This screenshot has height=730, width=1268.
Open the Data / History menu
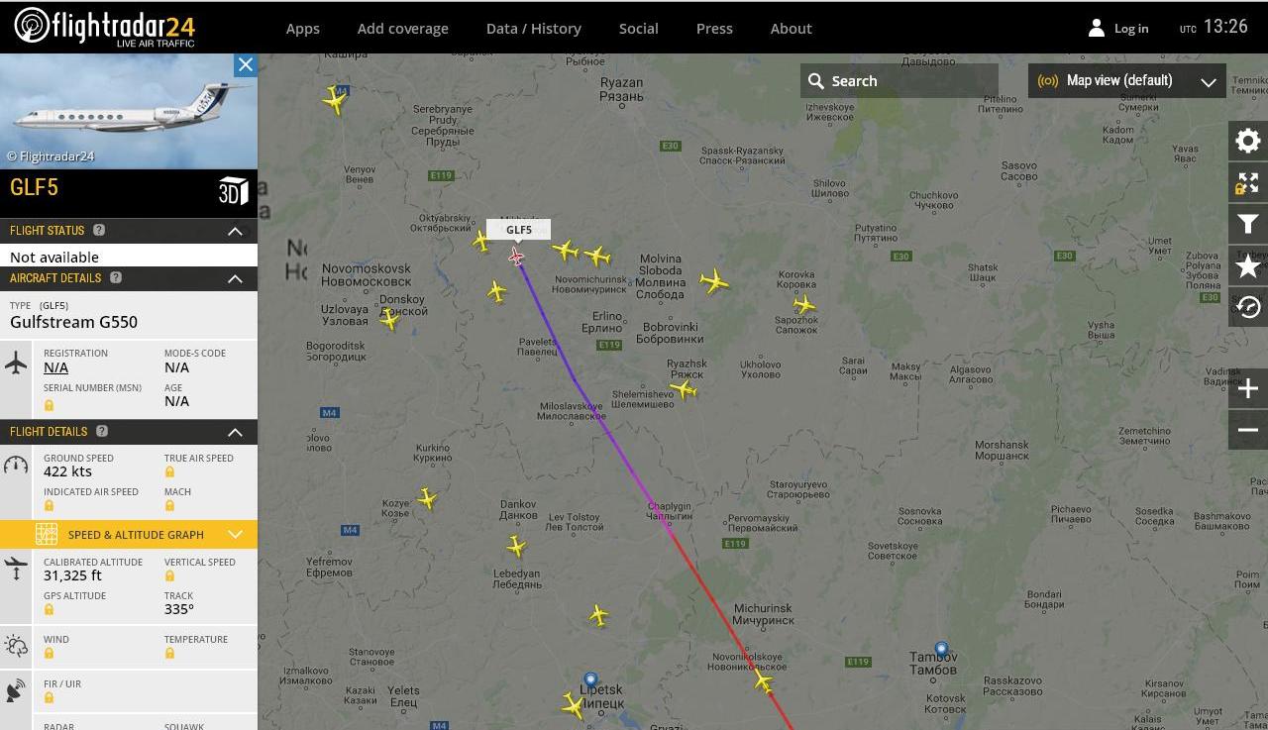534,29
